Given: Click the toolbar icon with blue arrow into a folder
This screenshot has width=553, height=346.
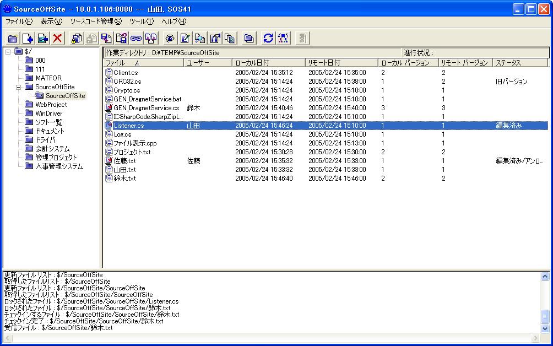Looking at the screenshot, I should [42, 38].
